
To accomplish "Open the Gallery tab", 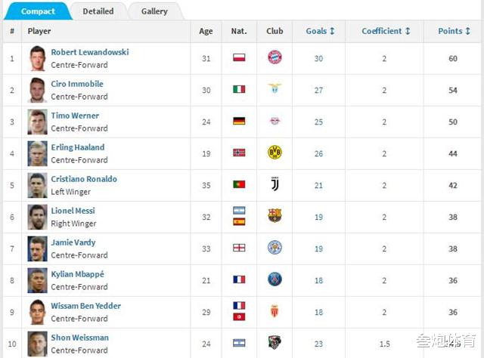I will pyautogui.click(x=154, y=11).
